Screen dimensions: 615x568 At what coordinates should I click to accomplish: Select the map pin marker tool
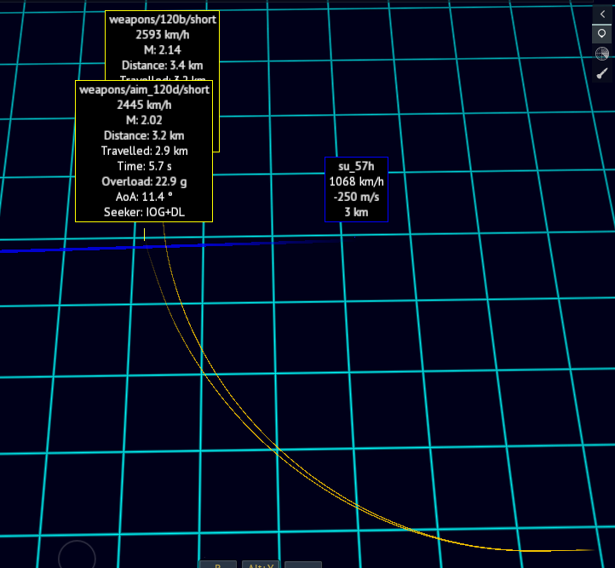point(602,34)
